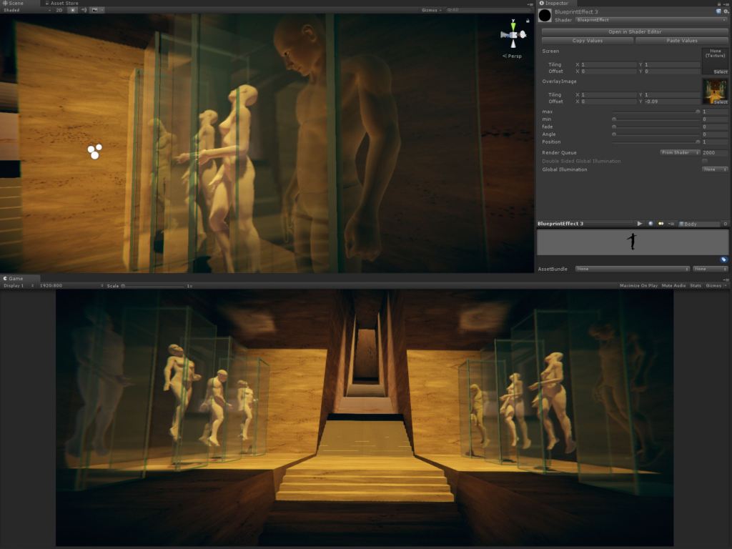Switch to the Asset Store tab
732x549 pixels.
[64, 4]
